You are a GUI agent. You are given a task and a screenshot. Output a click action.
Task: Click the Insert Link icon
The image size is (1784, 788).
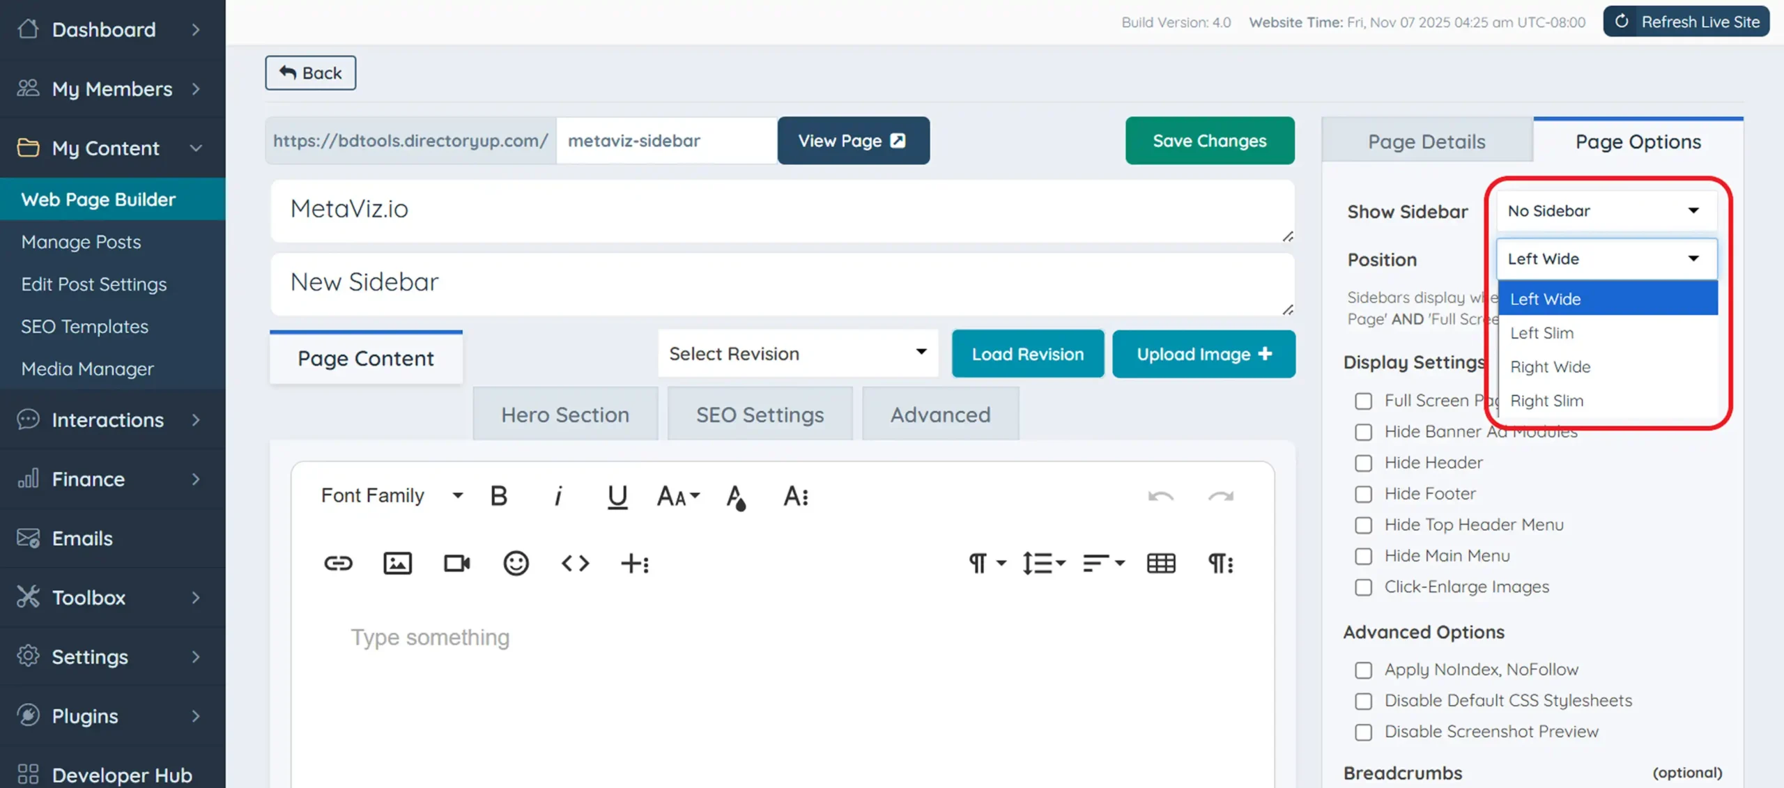click(339, 564)
